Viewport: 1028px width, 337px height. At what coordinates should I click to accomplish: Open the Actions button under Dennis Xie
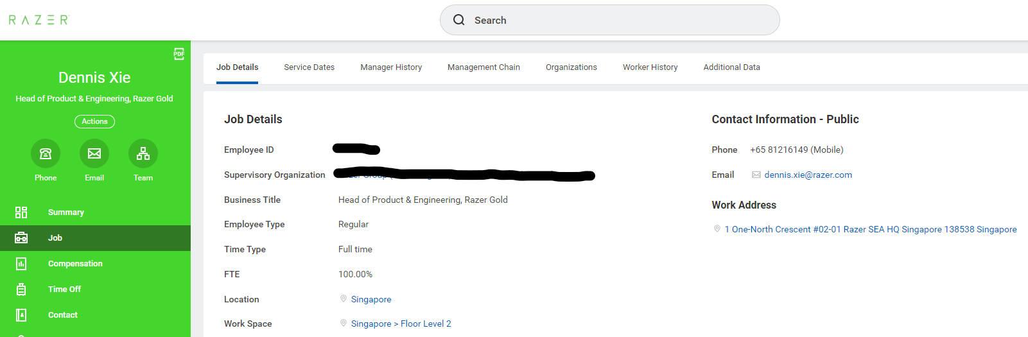pyautogui.click(x=94, y=121)
